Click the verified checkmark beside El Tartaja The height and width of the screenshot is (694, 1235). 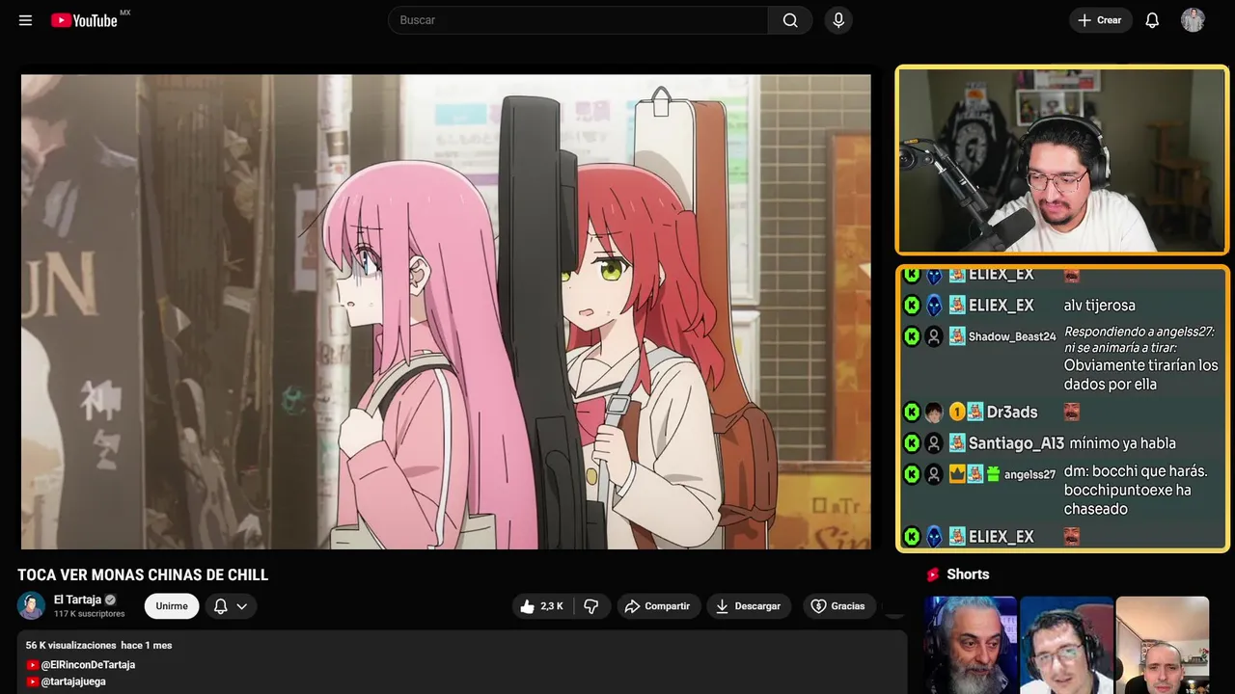110,600
